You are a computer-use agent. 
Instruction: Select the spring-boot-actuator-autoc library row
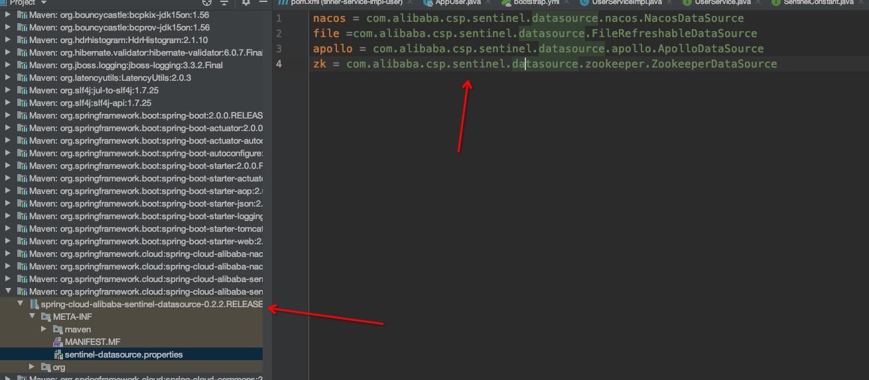131,141
